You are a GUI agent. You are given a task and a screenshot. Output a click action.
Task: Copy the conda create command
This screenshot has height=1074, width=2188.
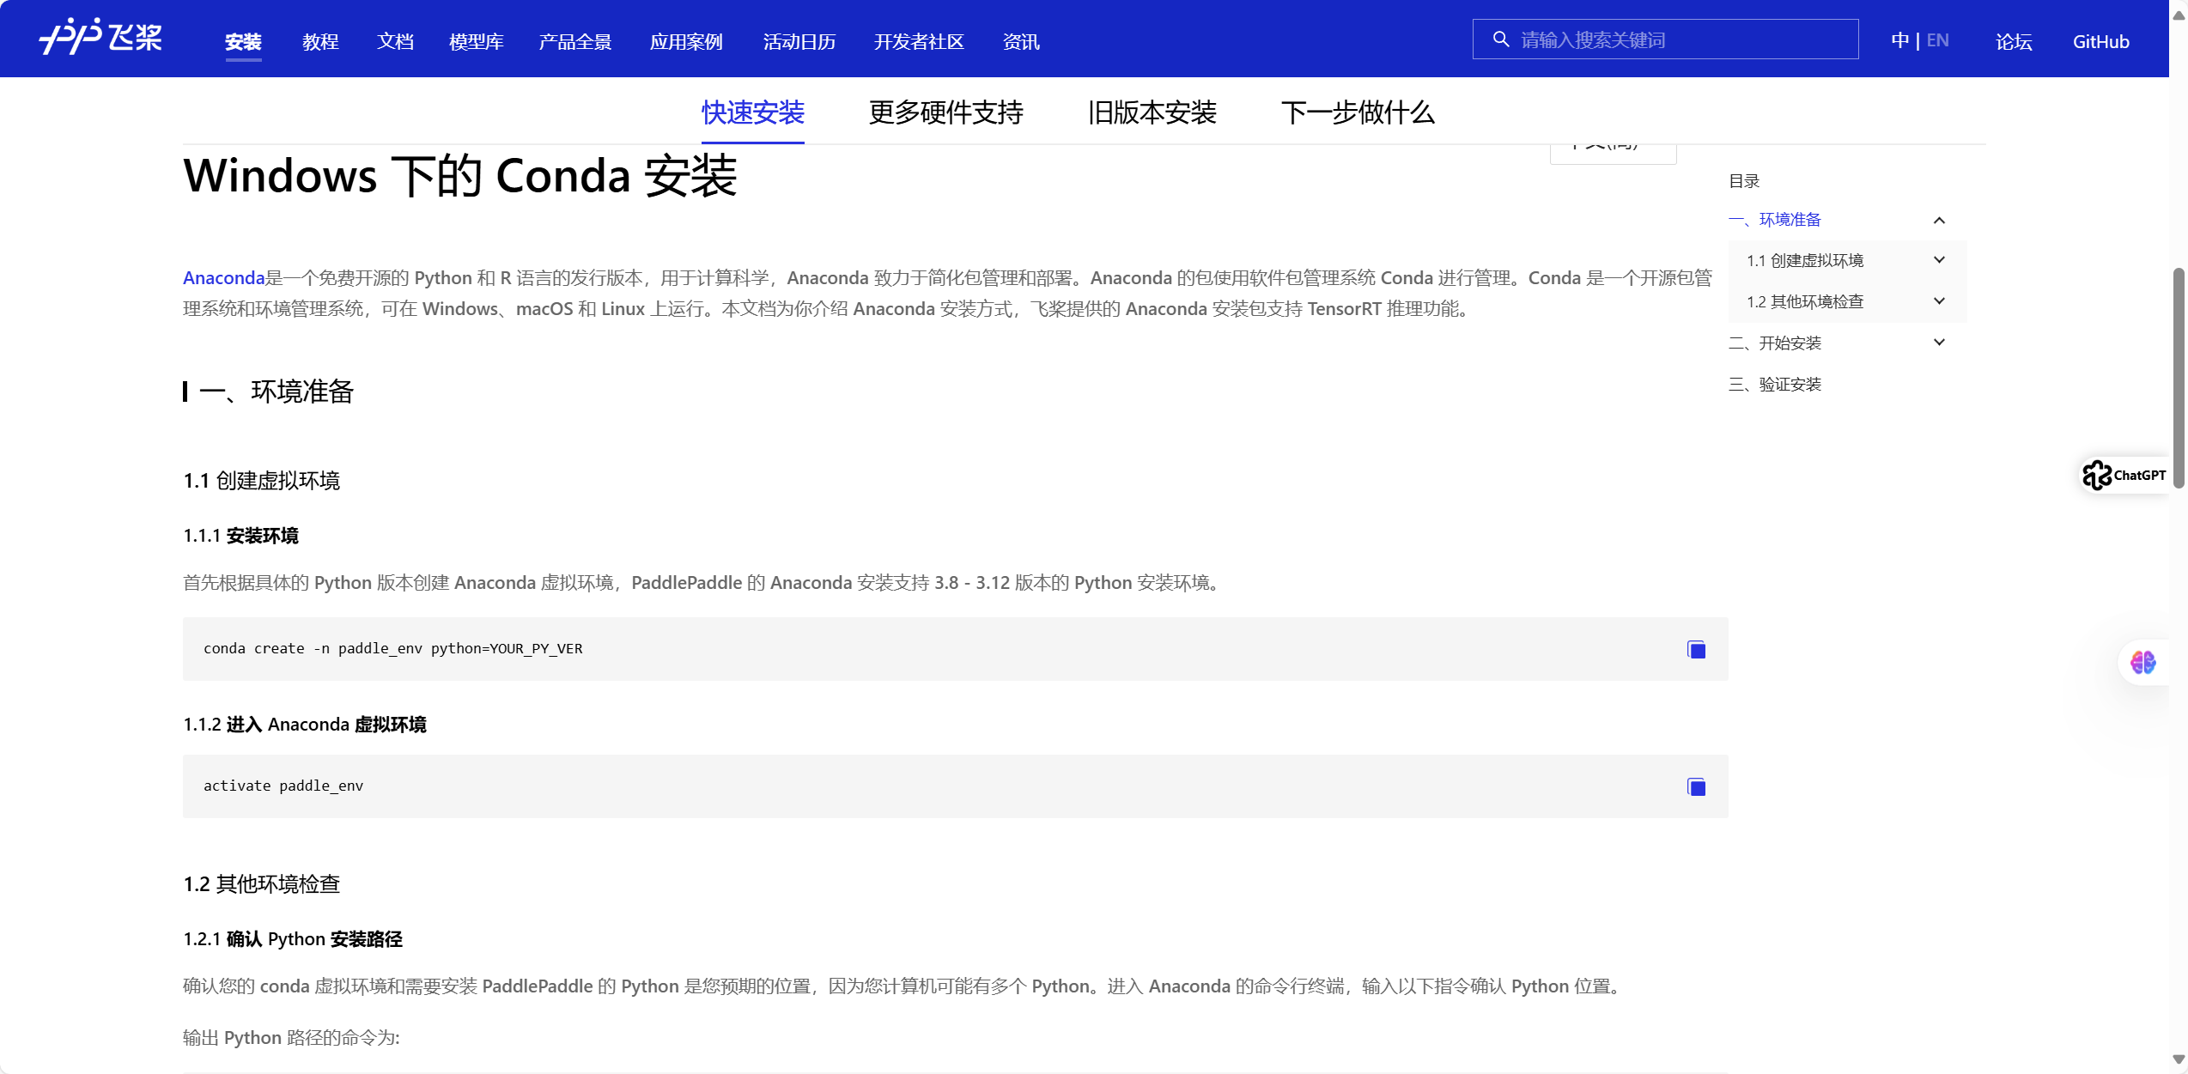pyautogui.click(x=1696, y=650)
